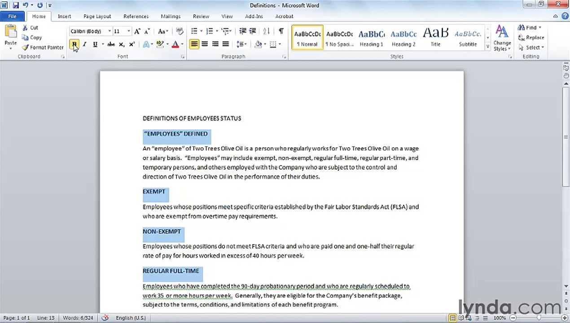This screenshot has height=323, width=570.
Task: Switch to Print Layout view icon
Action: pos(452,318)
